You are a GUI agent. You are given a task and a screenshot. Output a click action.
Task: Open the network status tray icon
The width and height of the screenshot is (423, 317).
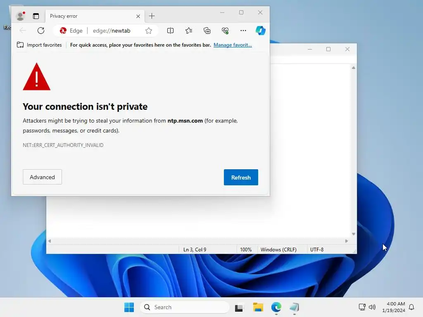tap(362, 307)
